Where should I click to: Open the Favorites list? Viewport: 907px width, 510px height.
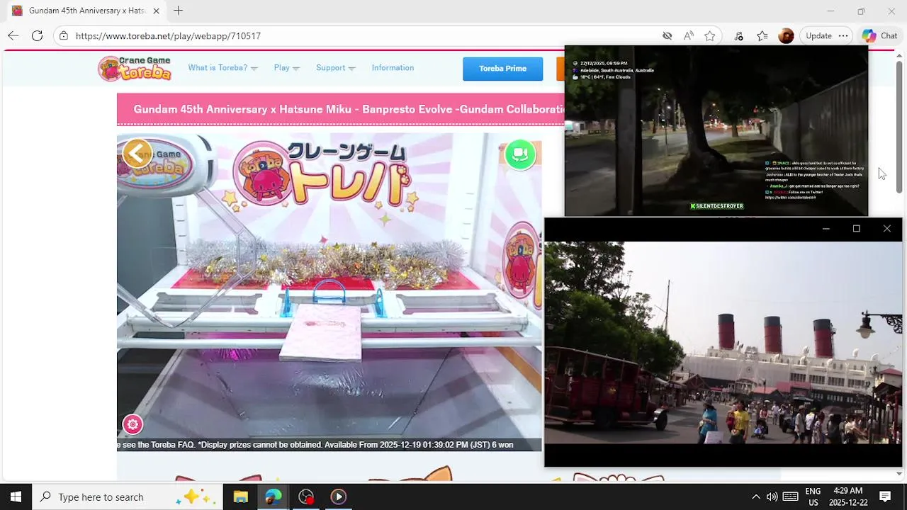point(762,35)
